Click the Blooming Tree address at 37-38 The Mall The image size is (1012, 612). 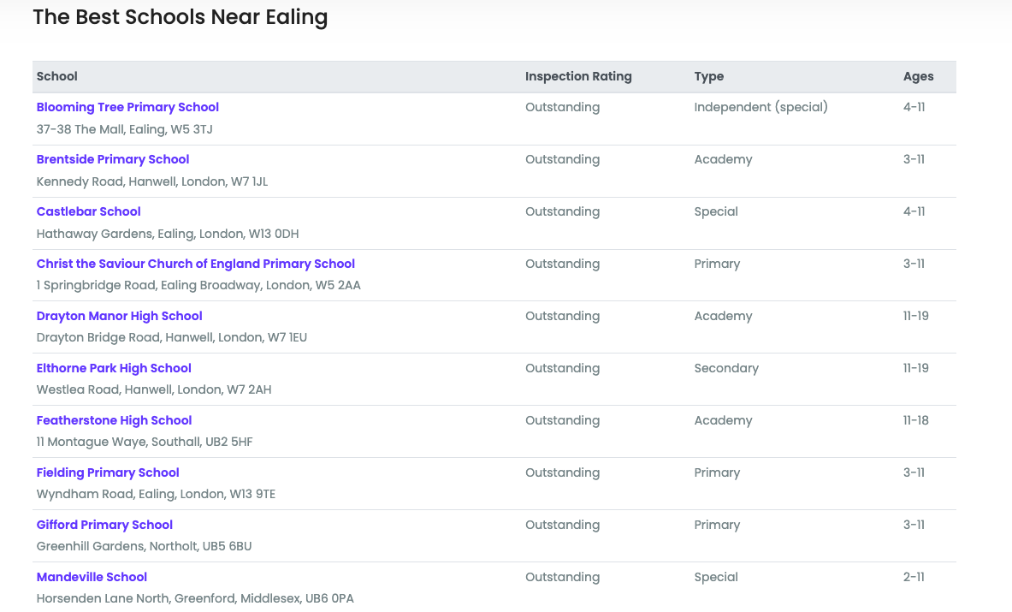(124, 129)
